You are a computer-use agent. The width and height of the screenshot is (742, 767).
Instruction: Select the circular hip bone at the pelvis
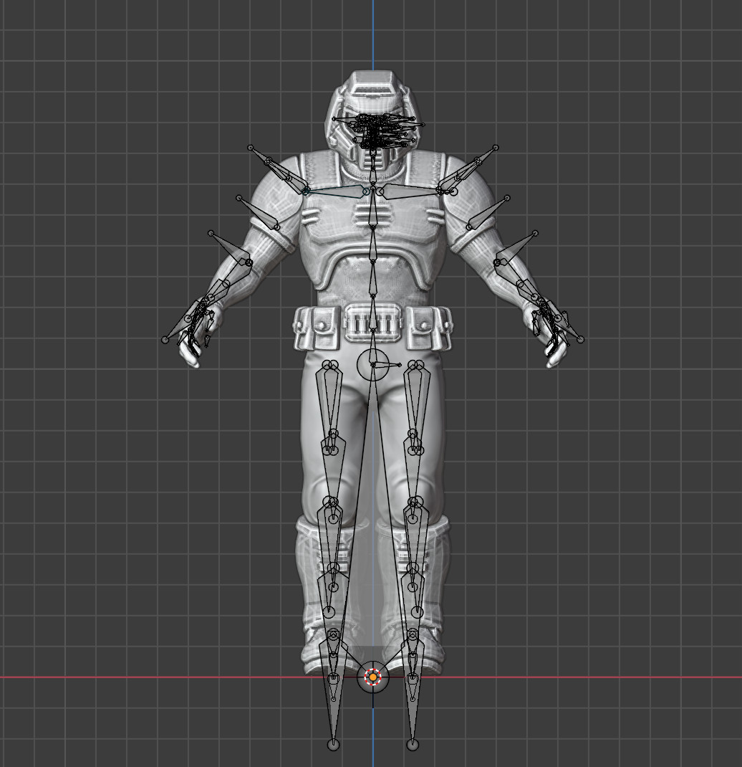[372, 365]
